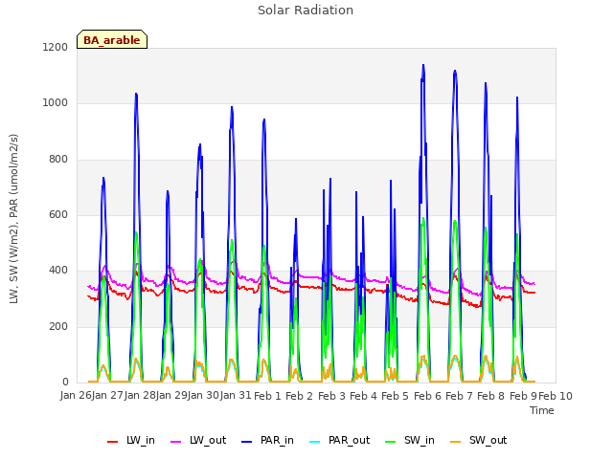Click the 0 y-axis tick label
This screenshot has width=613, height=459.
point(65,382)
